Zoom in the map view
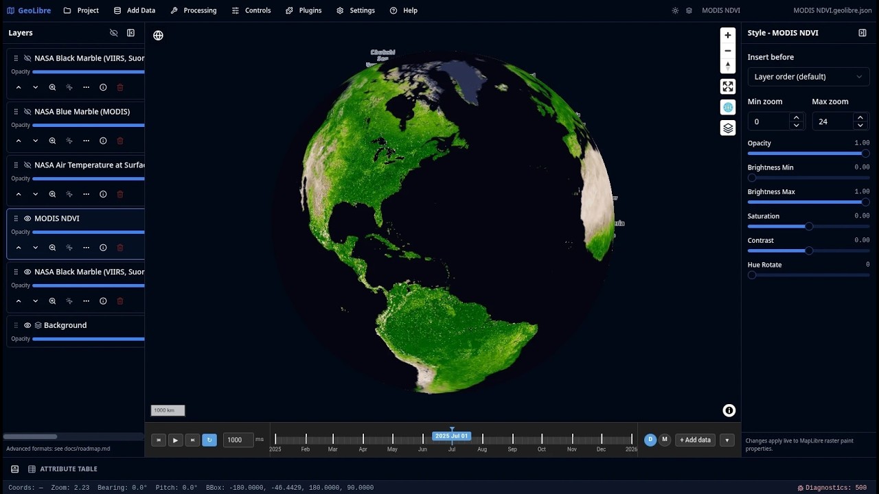The image size is (879, 494). 728,35
